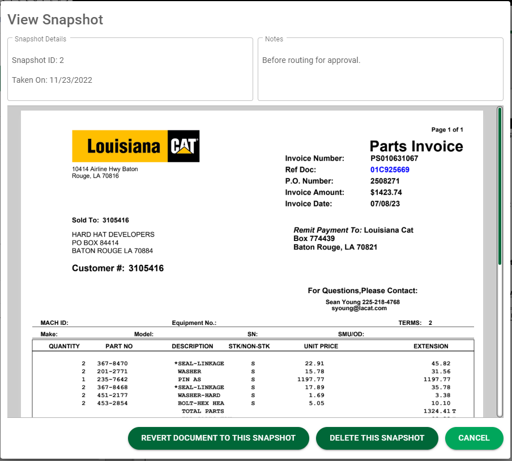512x461 pixels.
Task: Click email syoung@lacat.com
Action: [359, 308]
